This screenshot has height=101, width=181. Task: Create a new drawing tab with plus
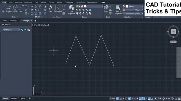pyautogui.click(x=35, y=20)
